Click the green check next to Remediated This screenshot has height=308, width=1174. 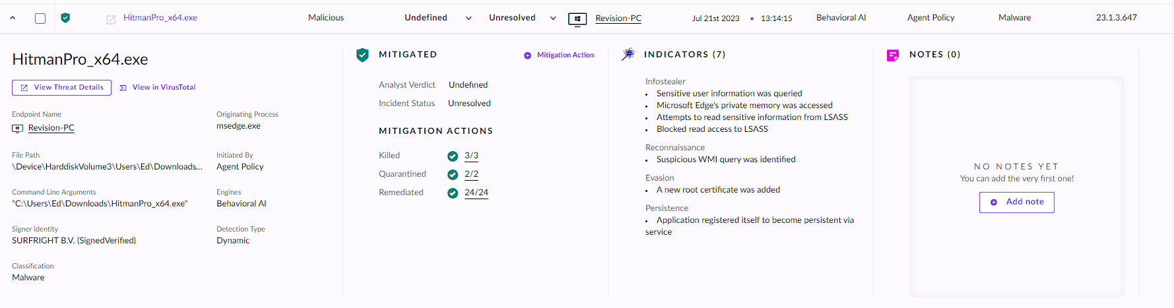click(x=453, y=193)
